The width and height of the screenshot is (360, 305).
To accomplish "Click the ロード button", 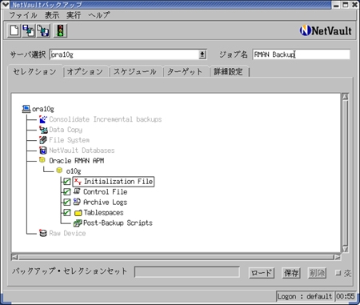I will coord(262,273).
